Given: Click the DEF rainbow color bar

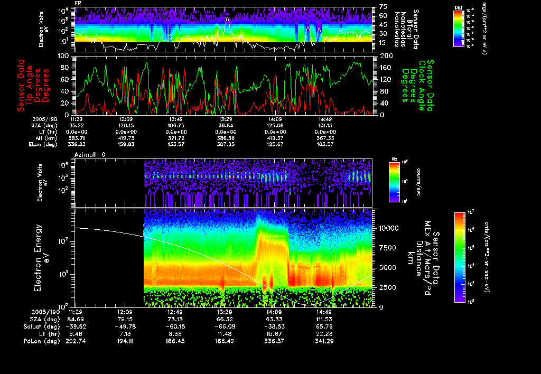Looking at the screenshot, I should (x=459, y=29).
